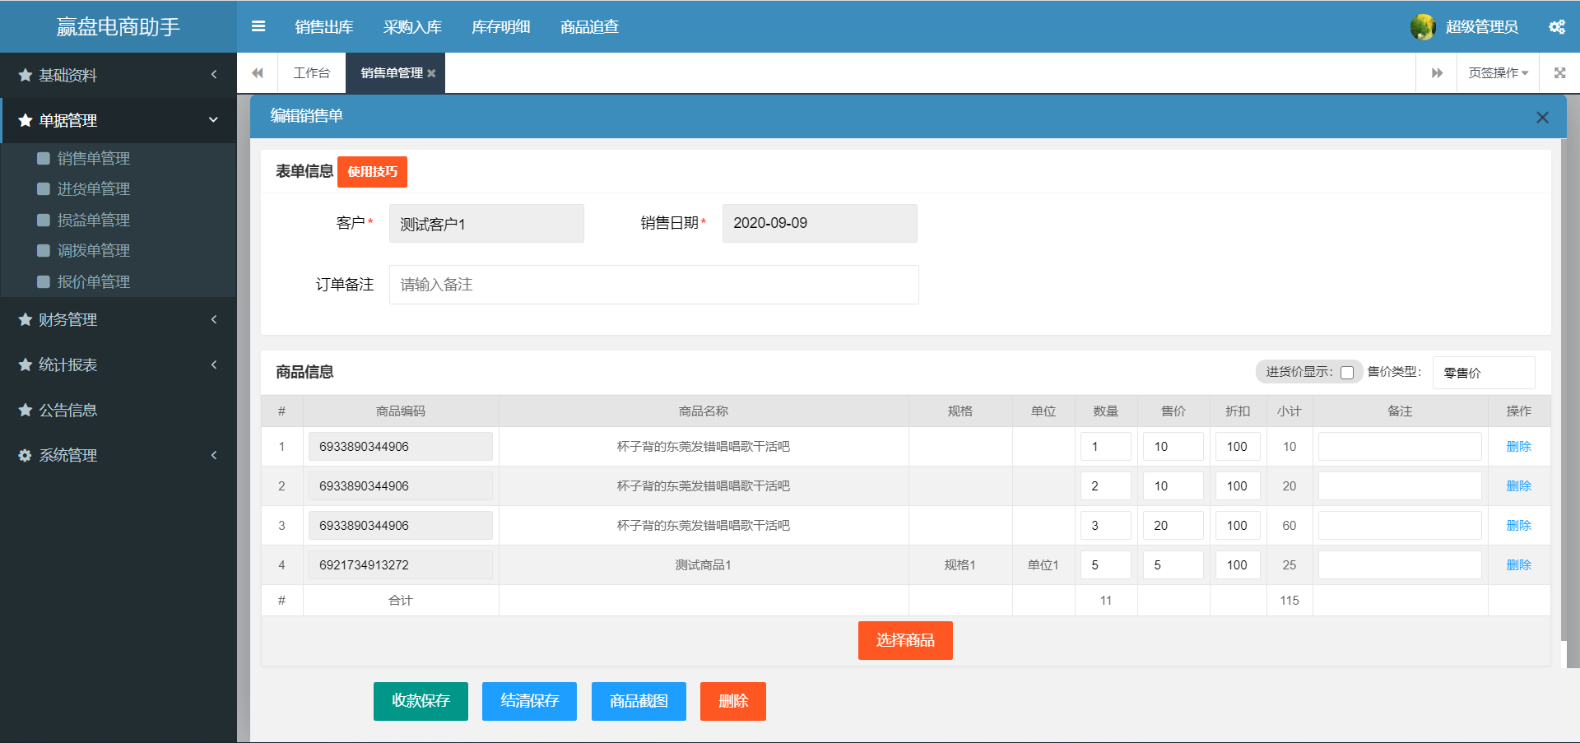Open the 售价类型 dropdown showing 零售价
This screenshot has height=743, width=1580.
coord(1484,373)
